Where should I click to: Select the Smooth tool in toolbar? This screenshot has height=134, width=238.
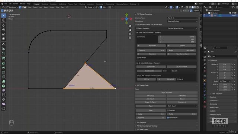point(4,90)
